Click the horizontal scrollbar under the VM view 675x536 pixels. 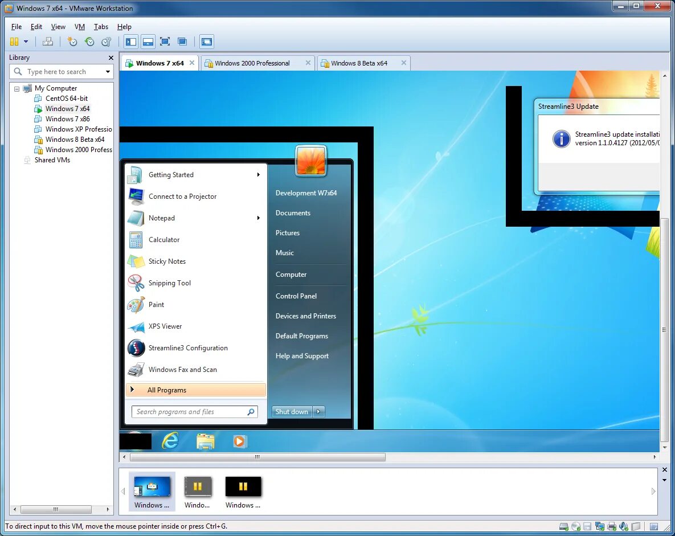(257, 457)
